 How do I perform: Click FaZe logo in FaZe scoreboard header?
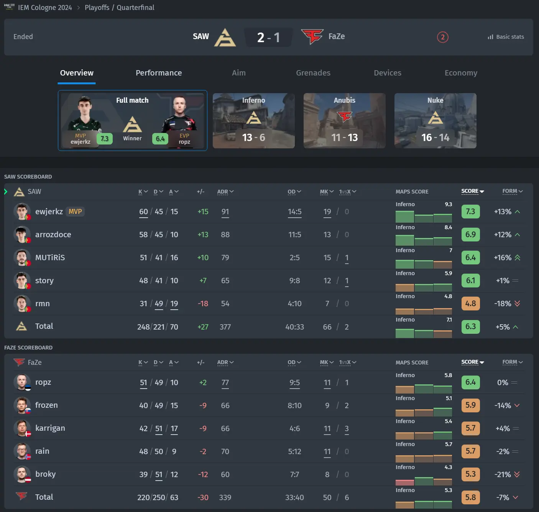(x=19, y=362)
